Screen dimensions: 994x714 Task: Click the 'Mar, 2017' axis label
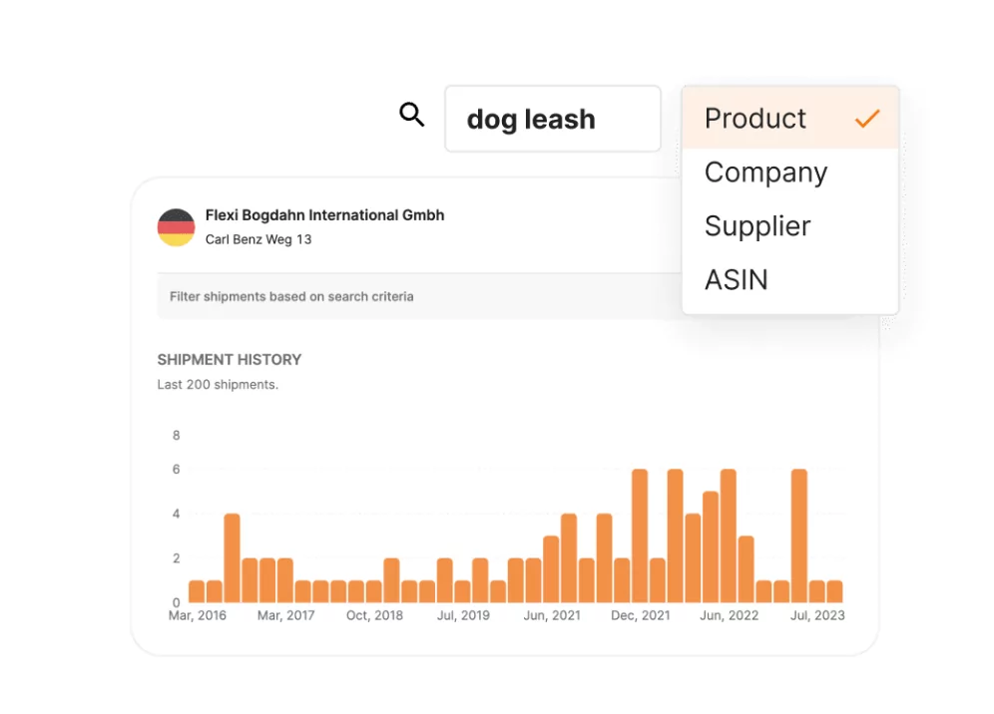click(x=285, y=616)
